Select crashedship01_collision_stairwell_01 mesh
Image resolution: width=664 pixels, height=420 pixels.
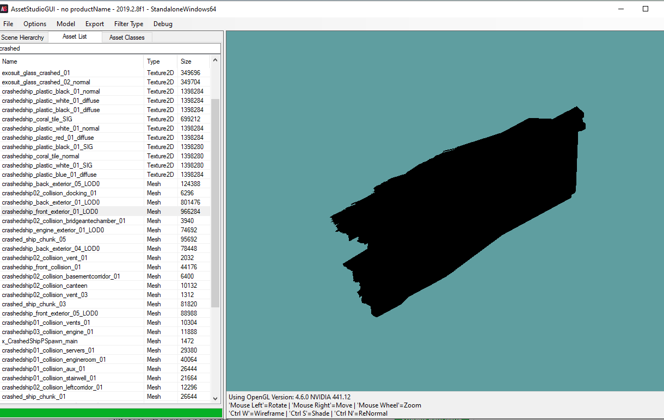tap(105, 378)
